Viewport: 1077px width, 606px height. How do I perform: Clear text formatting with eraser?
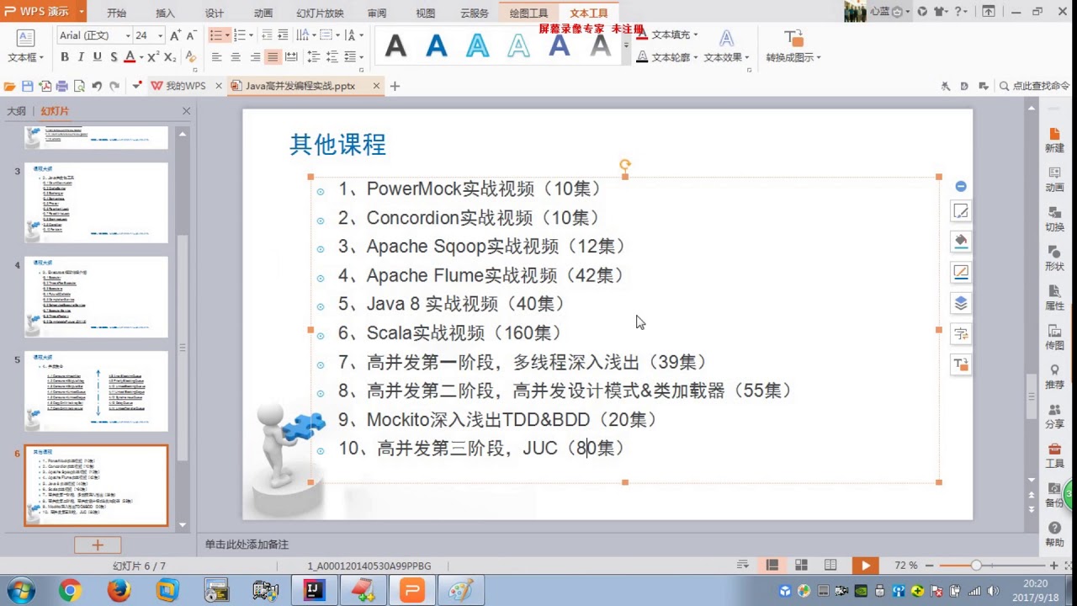(191, 57)
